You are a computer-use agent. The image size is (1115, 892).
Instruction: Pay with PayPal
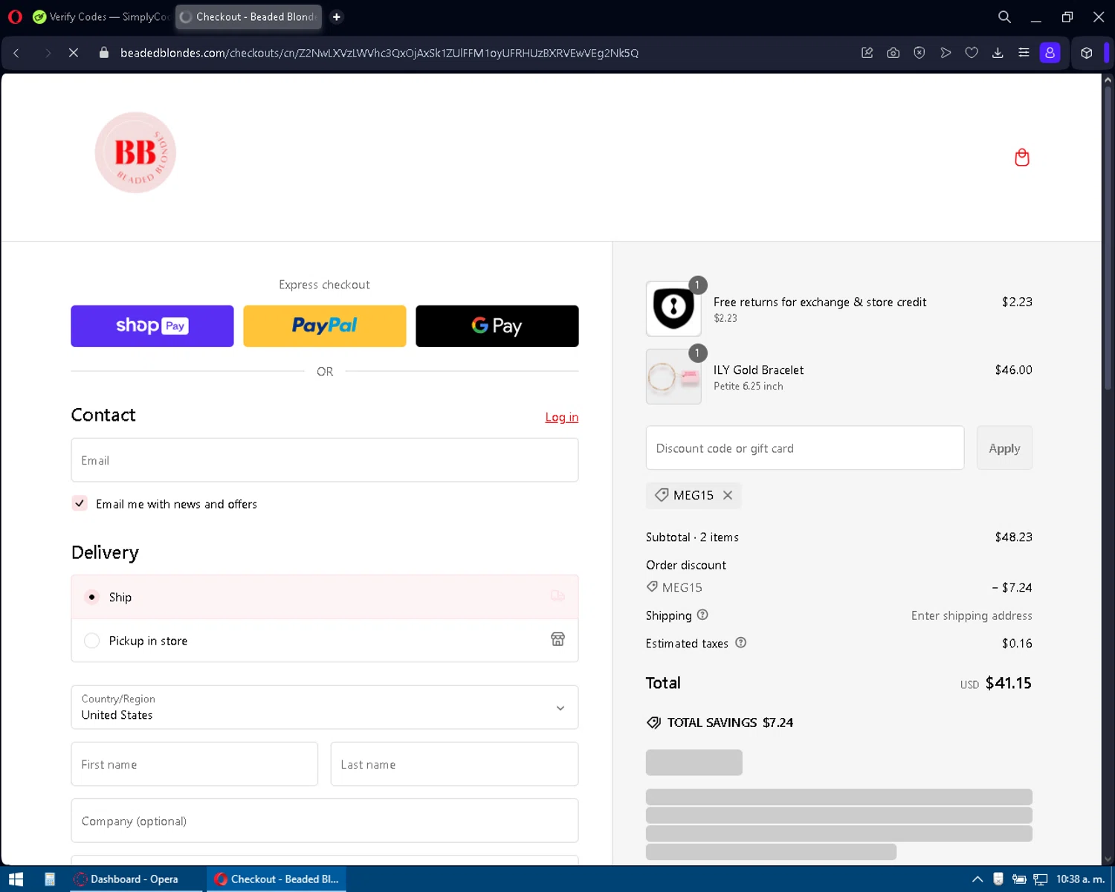point(325,326)
